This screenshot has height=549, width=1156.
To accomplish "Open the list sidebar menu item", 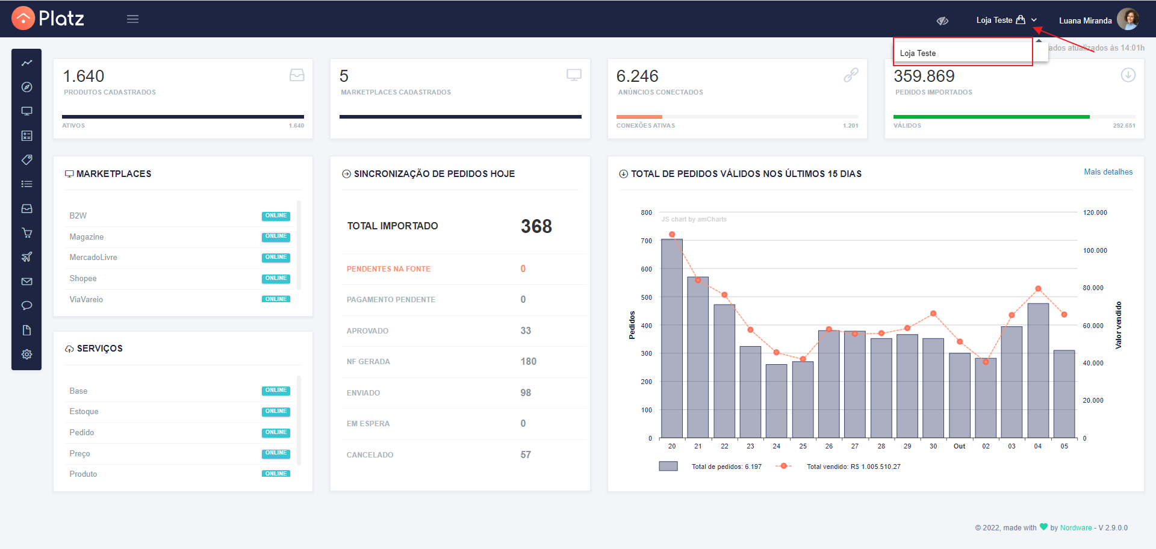I will click(26, 184).
